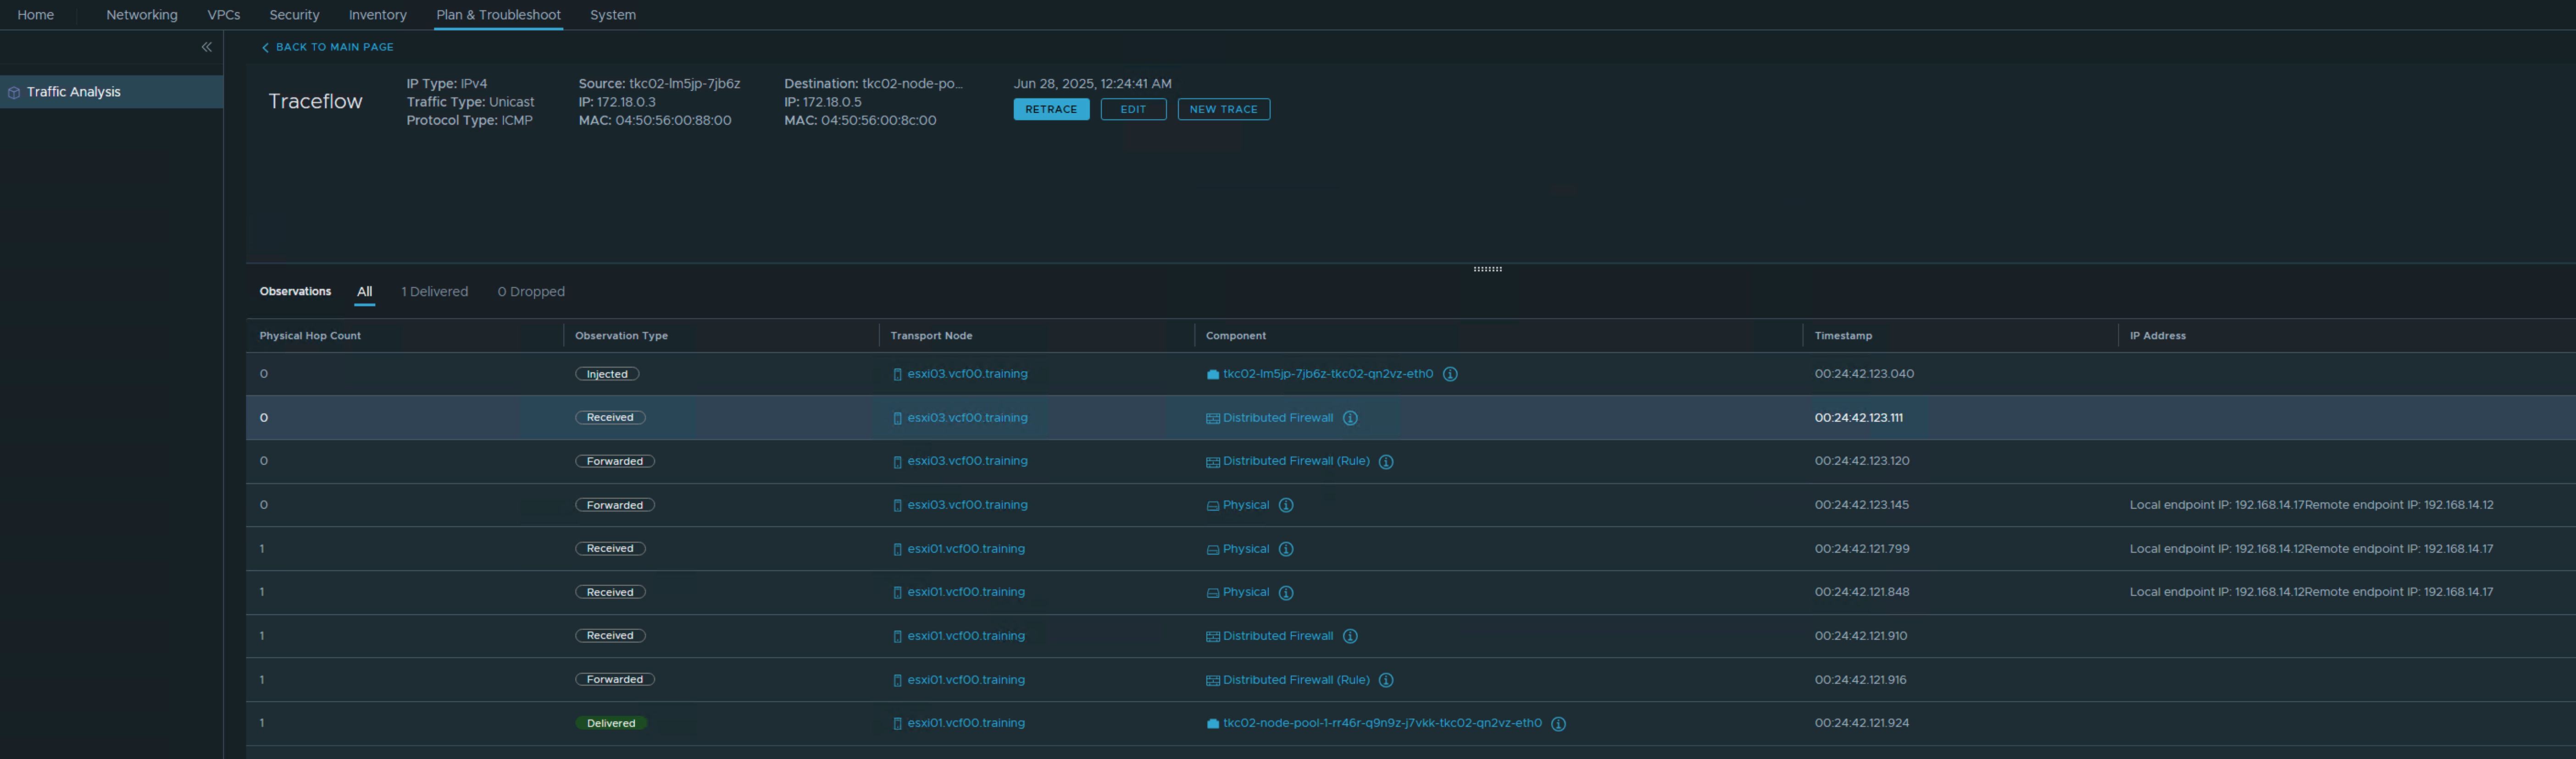The width and height of the screenshot is (2576, 759).
Task: Open the tkc02-lm5jp-7jb6z-tkc02-qn2vz-eth0 component link
Action: [1328, 374]
